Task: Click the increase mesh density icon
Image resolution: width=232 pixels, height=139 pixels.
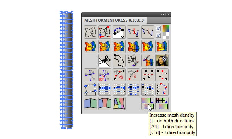Action: click(148, 103)
